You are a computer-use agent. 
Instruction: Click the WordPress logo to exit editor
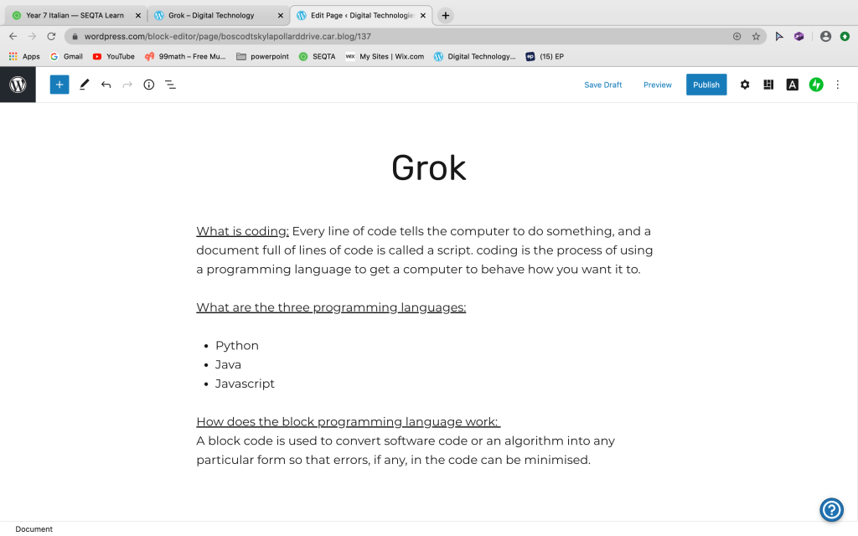click(18, 85)
